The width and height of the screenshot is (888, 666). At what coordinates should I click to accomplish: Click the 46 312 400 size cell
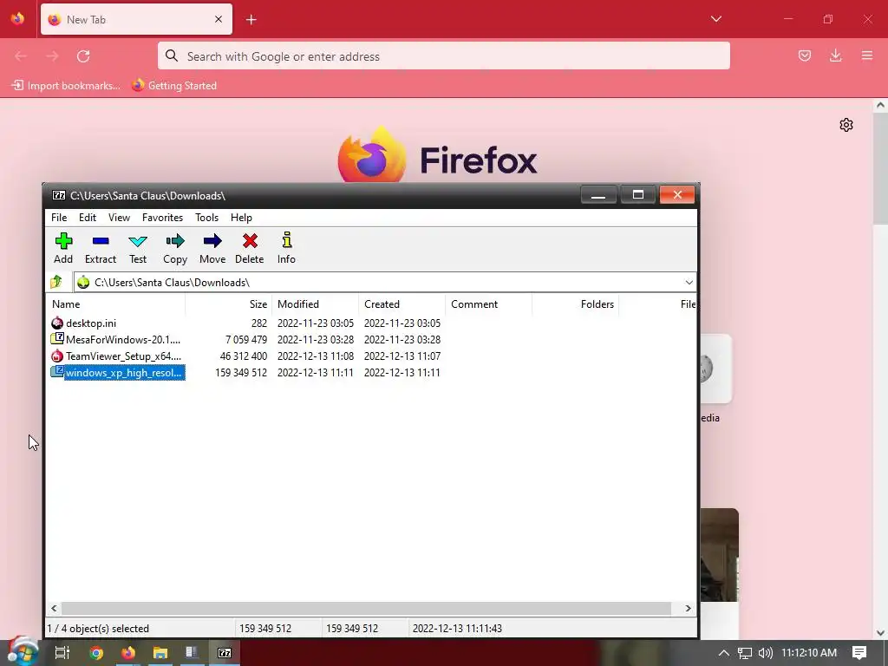(x=244, y=356)
